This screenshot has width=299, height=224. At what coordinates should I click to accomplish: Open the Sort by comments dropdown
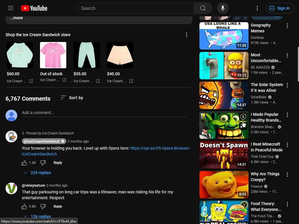coord(72,98)
